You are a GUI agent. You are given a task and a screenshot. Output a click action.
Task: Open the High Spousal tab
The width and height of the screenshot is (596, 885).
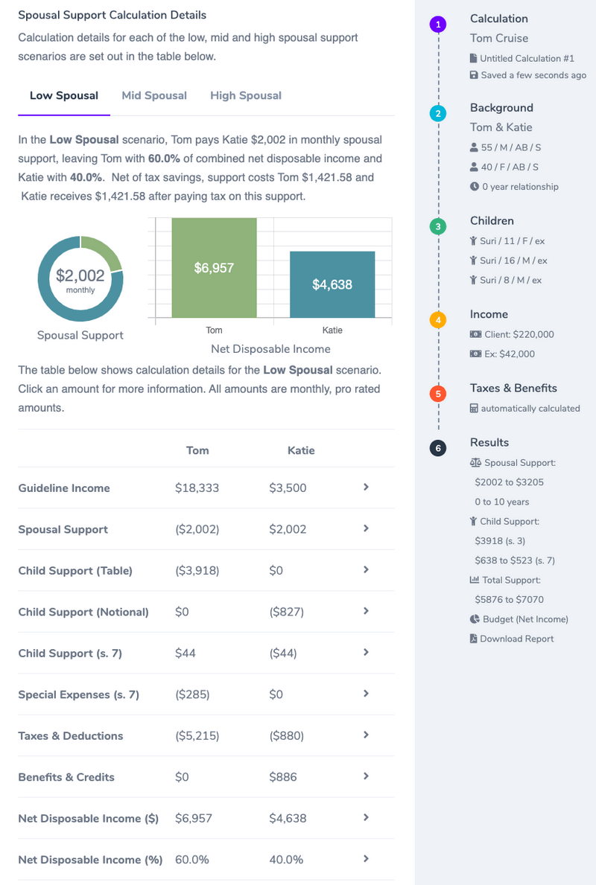[246, 95]
